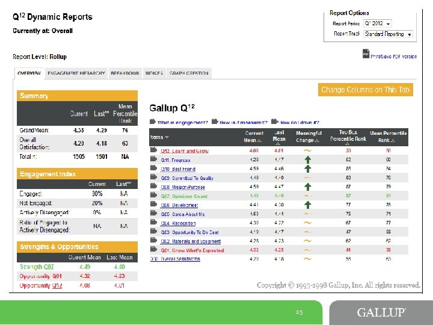Open 'How do I drive it?' link
The width and height of the screenshot is (433, 325).
299,122
